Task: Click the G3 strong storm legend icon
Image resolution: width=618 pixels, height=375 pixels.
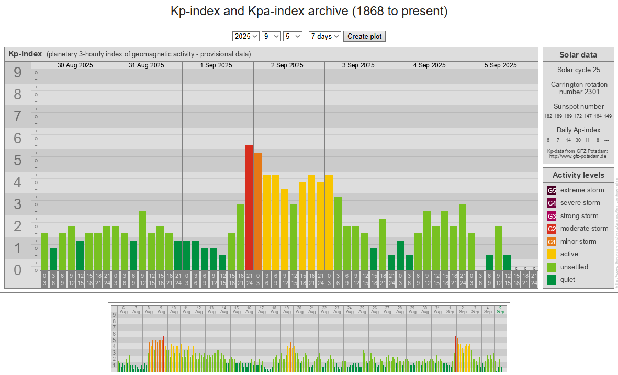Action: click(552, 216)
